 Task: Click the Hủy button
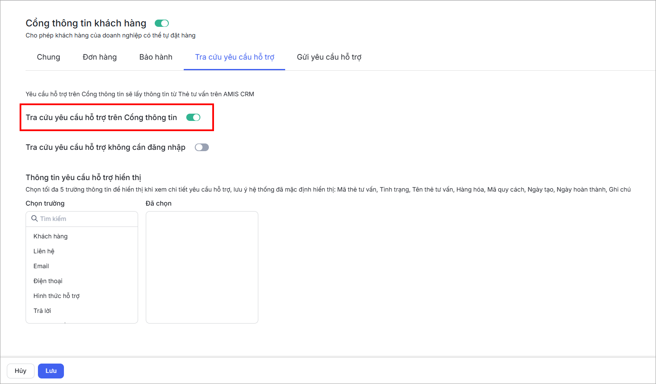pyautogui.click(x=20, y=371)
